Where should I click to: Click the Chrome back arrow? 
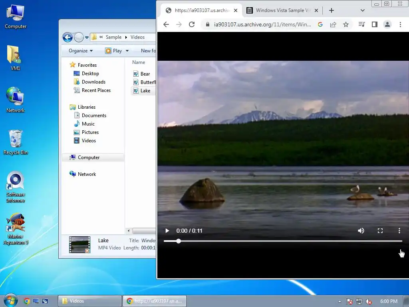pyautogui.click(x=166, y=24)
